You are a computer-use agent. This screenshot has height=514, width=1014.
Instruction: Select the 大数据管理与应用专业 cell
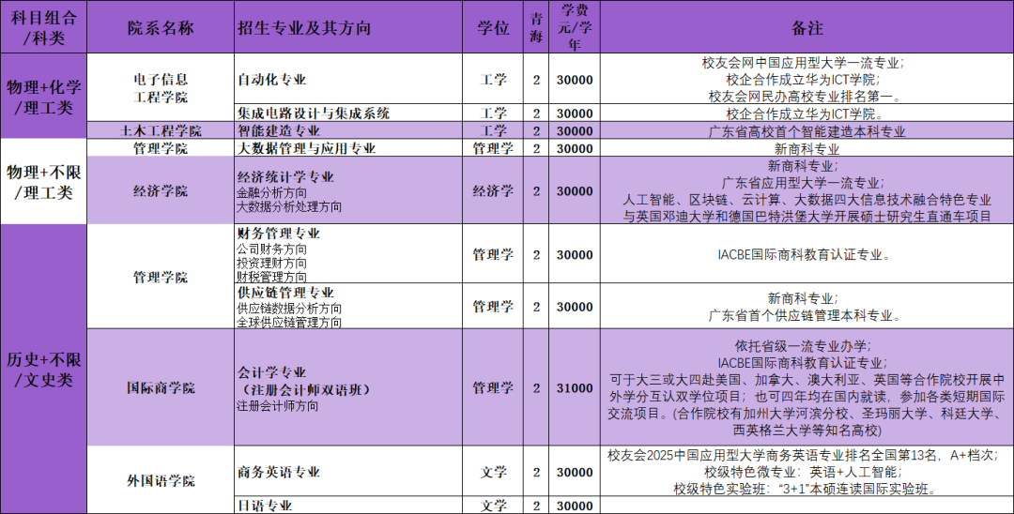pyautogui.click(x=348, y=148)
